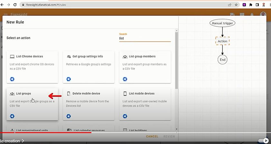Screen dimensions: 271x144
Task: Bookmark this page with star icon
Action: click(236, 5)
